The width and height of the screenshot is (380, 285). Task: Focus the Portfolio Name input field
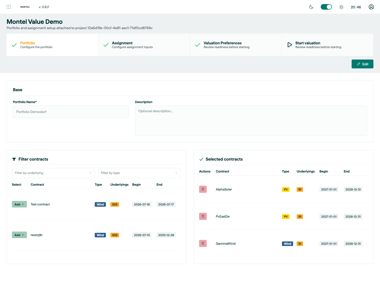coord(71,112)
